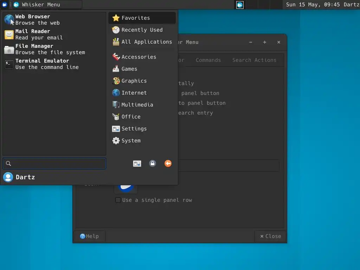360x270 pixels.
Task: Minimize the Whisker Menu settings dialog
Action: tap(251, 42)
